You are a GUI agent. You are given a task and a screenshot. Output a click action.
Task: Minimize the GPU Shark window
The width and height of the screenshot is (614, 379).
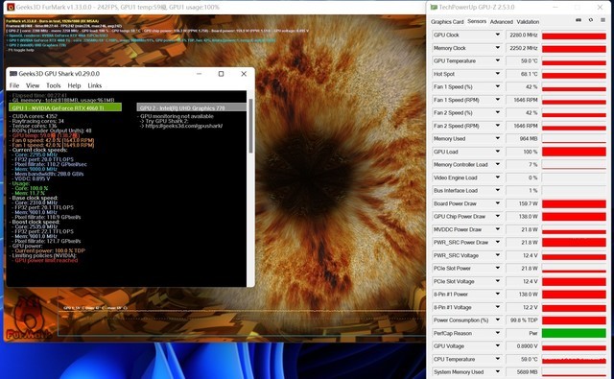[x=199, y=74]
